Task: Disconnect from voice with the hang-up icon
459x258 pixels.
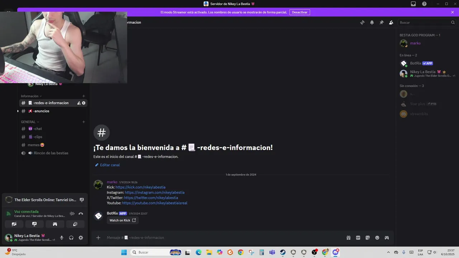Action: point(81,214)
